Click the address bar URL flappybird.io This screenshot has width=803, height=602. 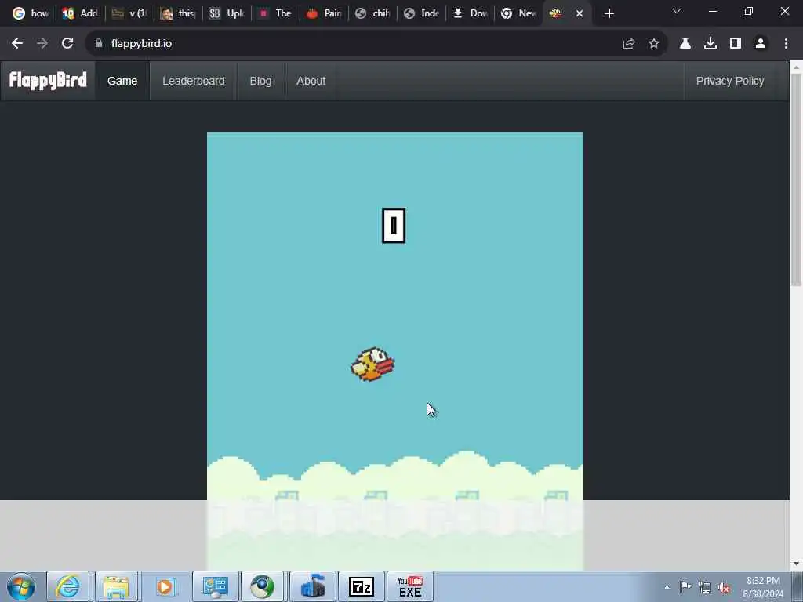point(141,44)
